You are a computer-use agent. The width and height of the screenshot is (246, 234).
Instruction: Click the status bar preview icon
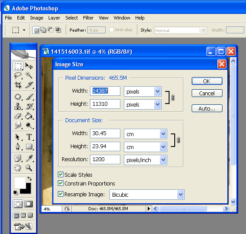click(x=67, y=209)
